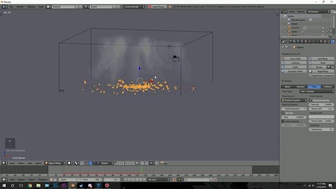
Task: Toggle Lamp visibility eye in outliner
Action: click(323, 31)
